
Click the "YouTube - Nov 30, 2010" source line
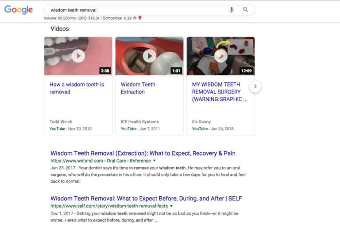point(70,129)
